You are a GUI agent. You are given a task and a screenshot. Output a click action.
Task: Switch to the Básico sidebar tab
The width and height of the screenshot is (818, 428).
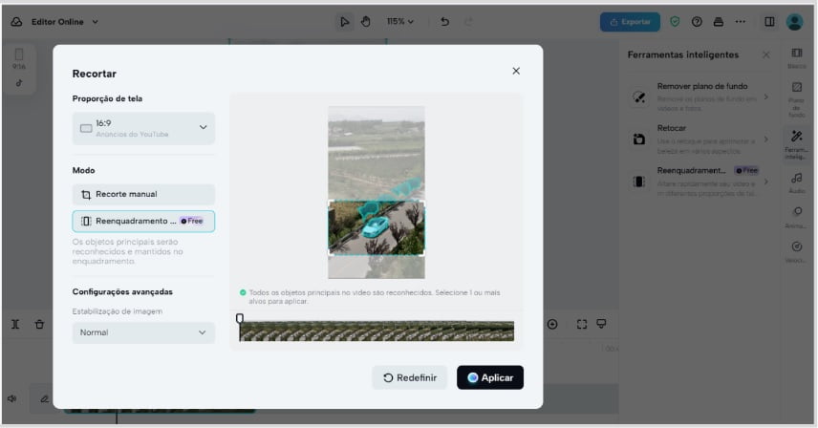tap(797, 58)
